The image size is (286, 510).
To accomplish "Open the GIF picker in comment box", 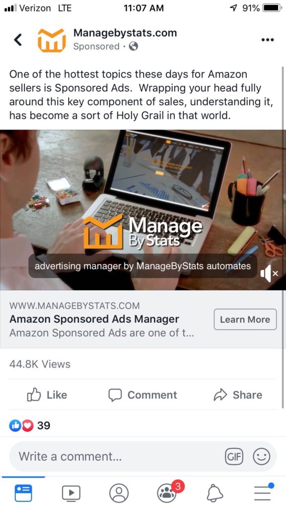I will (x=234, y=457).
